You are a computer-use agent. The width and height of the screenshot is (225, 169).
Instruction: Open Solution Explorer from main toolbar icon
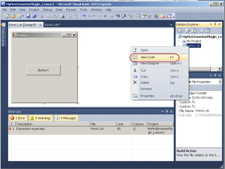coord(138,16)
